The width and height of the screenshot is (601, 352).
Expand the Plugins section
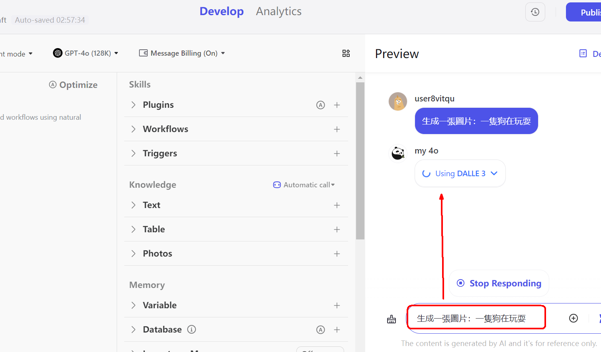click(x=133, y=105)
